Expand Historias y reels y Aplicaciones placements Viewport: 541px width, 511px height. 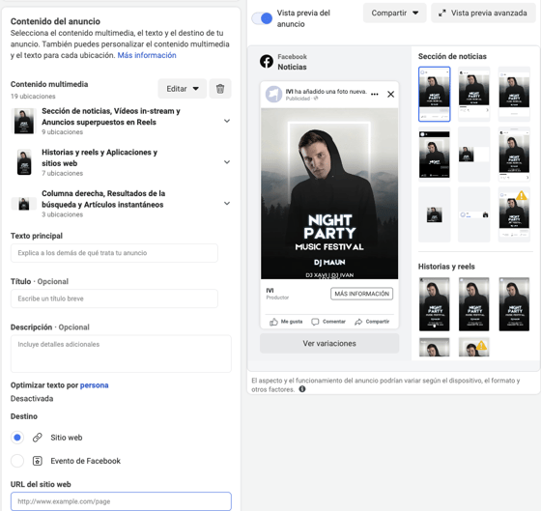[x=227, y=162]
